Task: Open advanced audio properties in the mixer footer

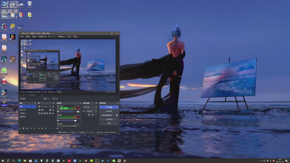Action: (58, 128)
